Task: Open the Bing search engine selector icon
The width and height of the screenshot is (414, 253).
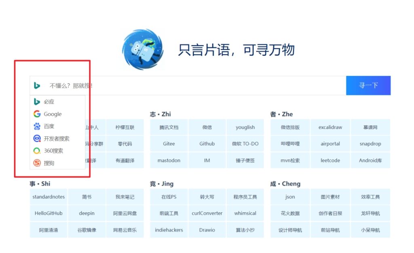Action: coord(37,86)
